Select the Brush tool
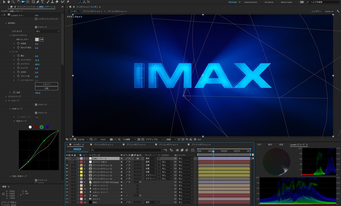Image resolution: width=341 pixels, height=206 pixels. (47, 2)
